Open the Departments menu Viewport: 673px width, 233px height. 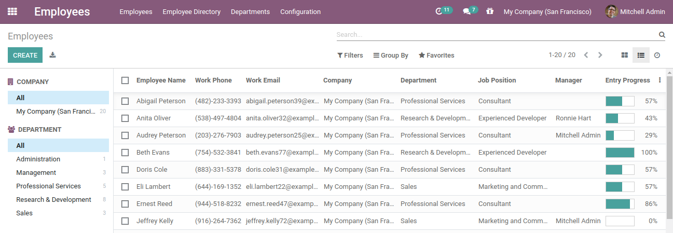[x=250, y=11]
